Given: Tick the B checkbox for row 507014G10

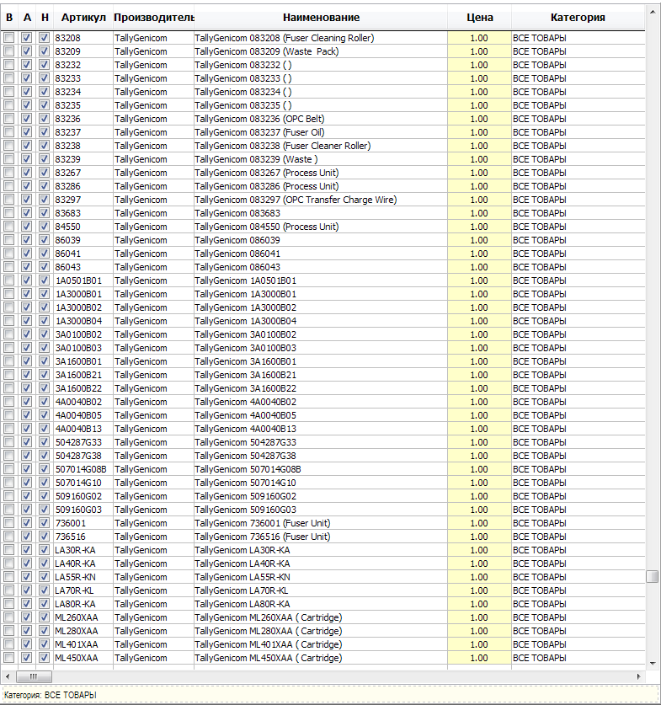Looking at the screenshot, I should 9,483.
